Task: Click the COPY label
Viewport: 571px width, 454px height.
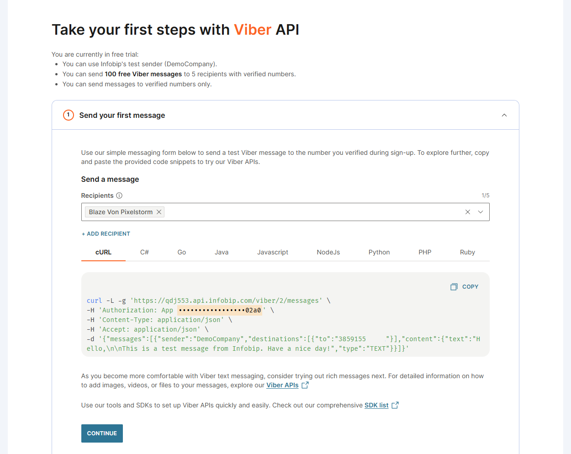Action: coord(470,287)
